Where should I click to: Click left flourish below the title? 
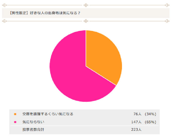[4, 21]
